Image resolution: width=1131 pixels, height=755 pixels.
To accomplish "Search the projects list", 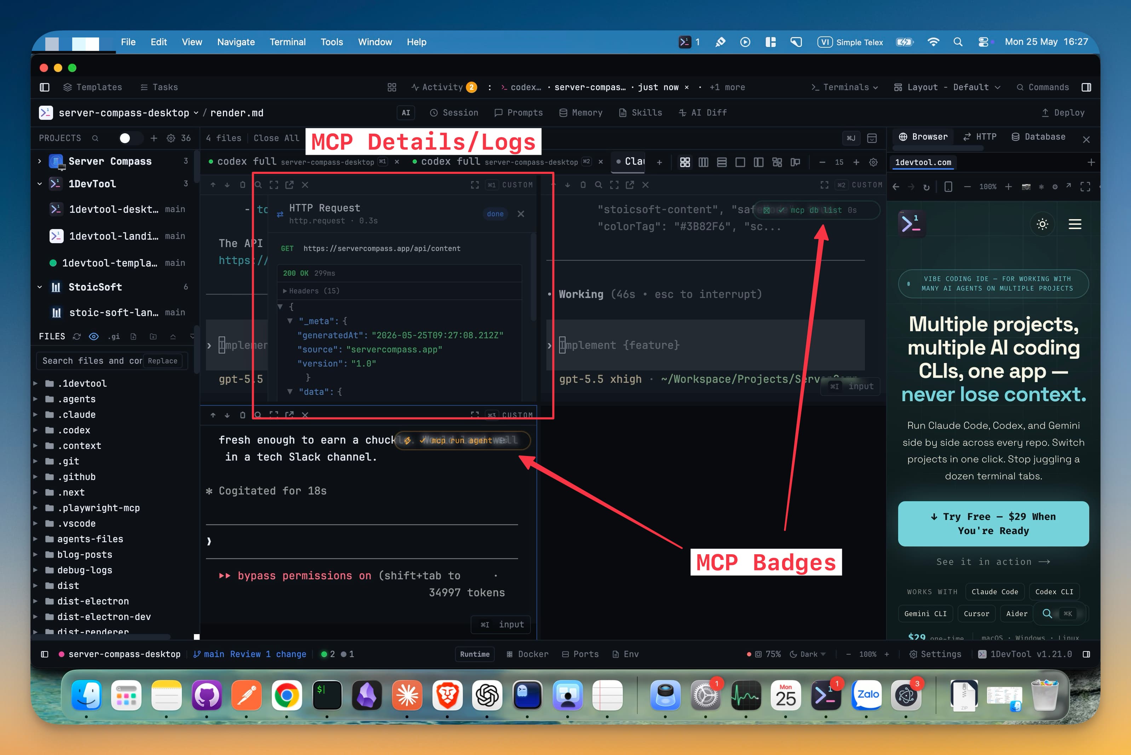I will click(95, 138).
